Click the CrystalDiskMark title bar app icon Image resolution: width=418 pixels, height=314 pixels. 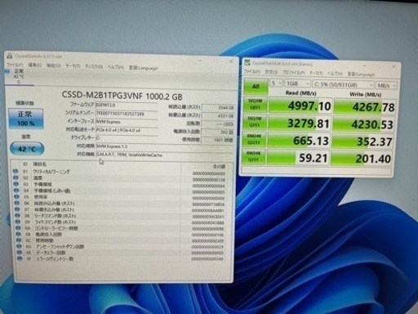(x=247, y=63)
